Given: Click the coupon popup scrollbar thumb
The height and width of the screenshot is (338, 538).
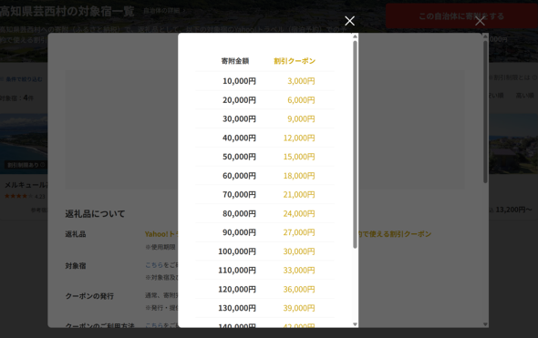Looking at the screenshot, I should coord(355,144).
